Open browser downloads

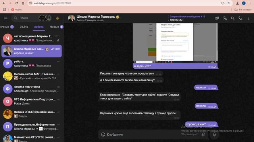click(x=237, y=3)
